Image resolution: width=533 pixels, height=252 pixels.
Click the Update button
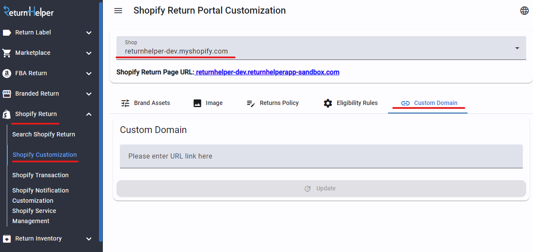pos(321,189)
